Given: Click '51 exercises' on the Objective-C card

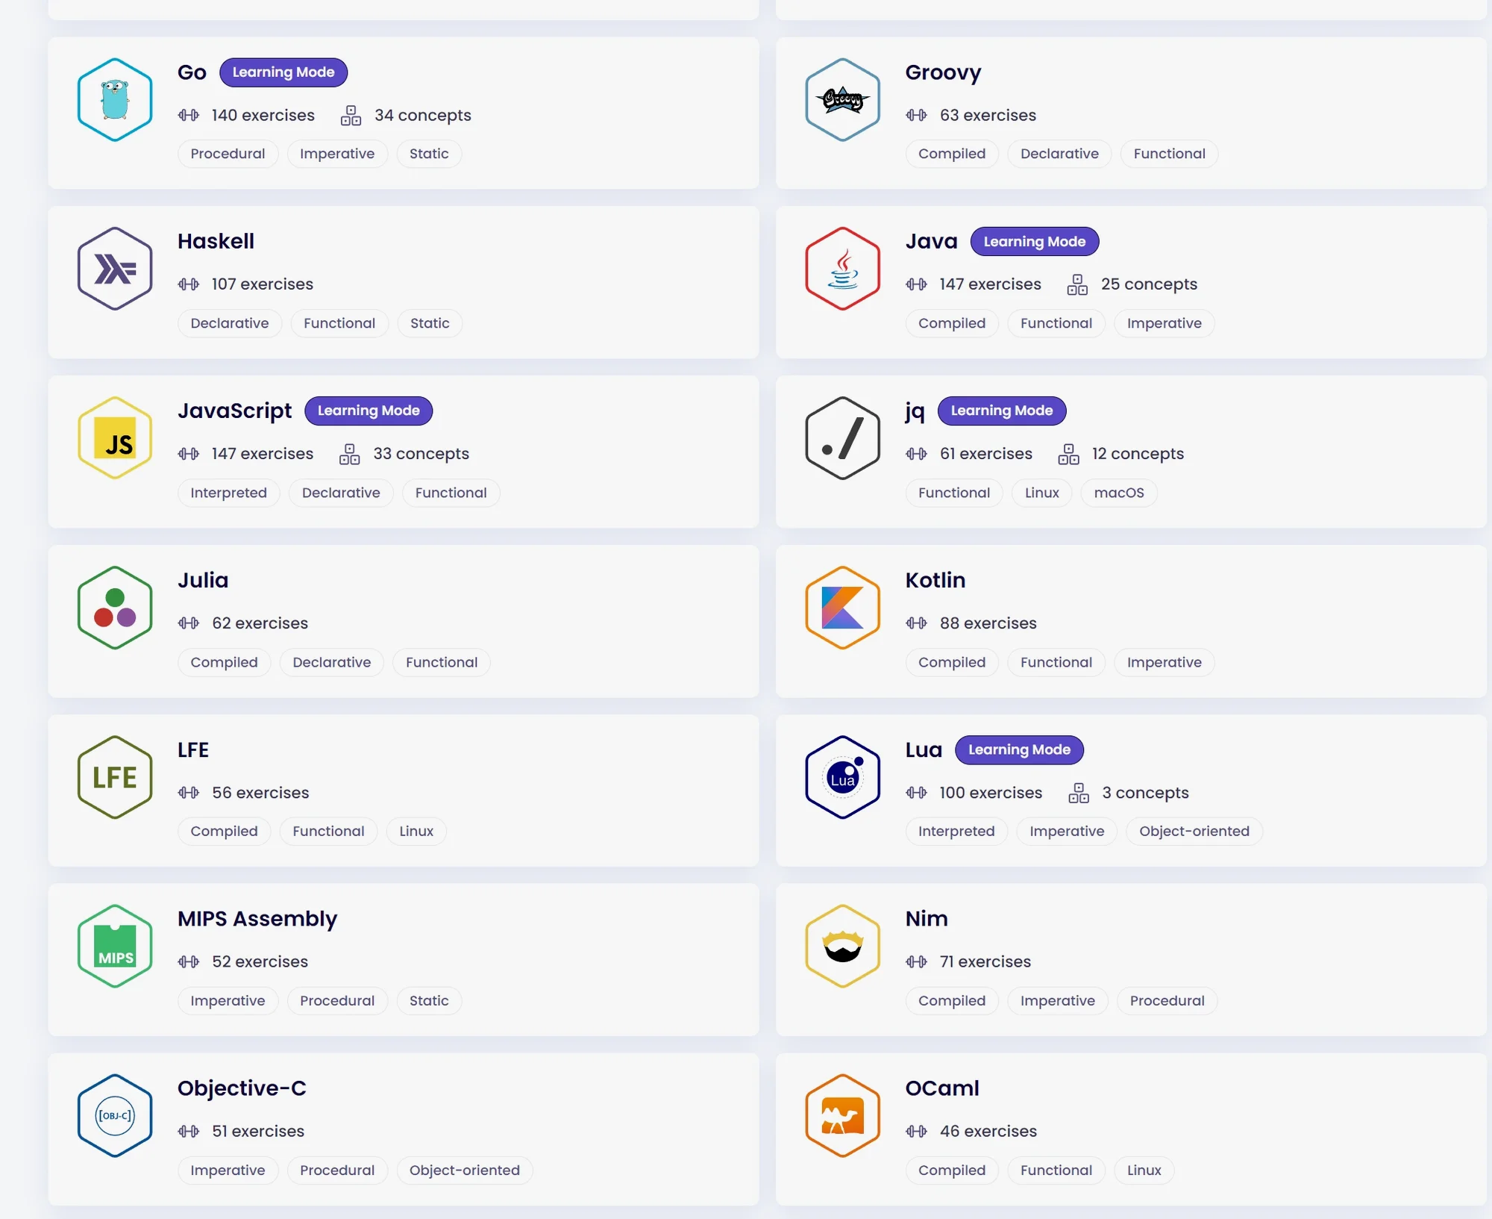Looking at the screenshot, I should [x=258, y=1132].
